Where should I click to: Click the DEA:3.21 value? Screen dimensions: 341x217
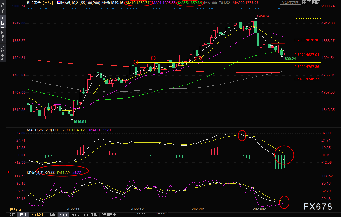point(79,130)
